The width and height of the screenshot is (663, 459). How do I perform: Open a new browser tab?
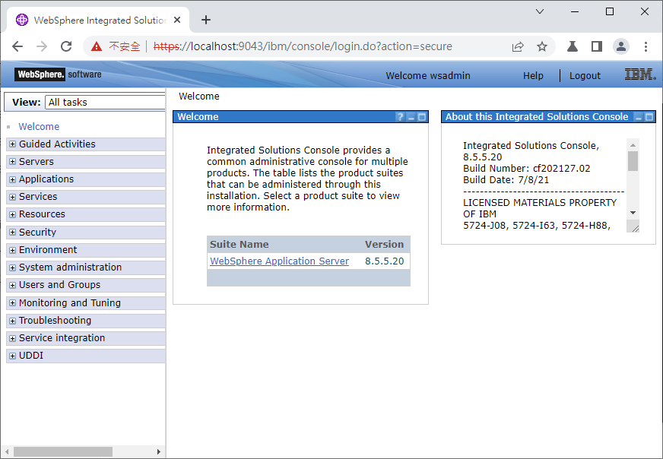pos(206,20)
